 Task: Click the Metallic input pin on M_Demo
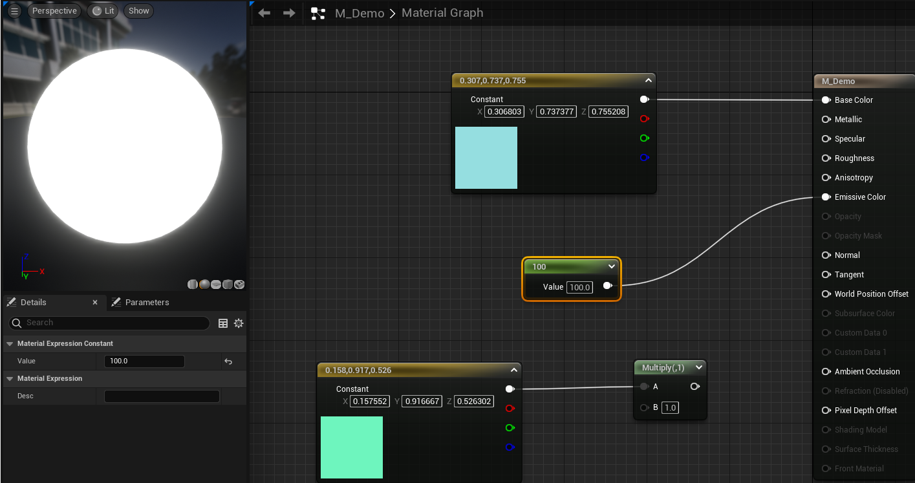tap(826, 120)
